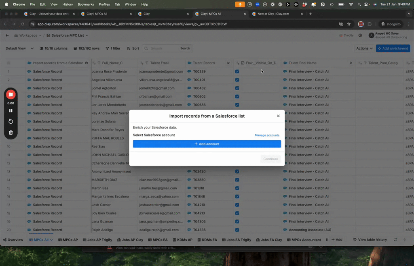
Task: Click the refresh icon beside table history
Action: 395,240
